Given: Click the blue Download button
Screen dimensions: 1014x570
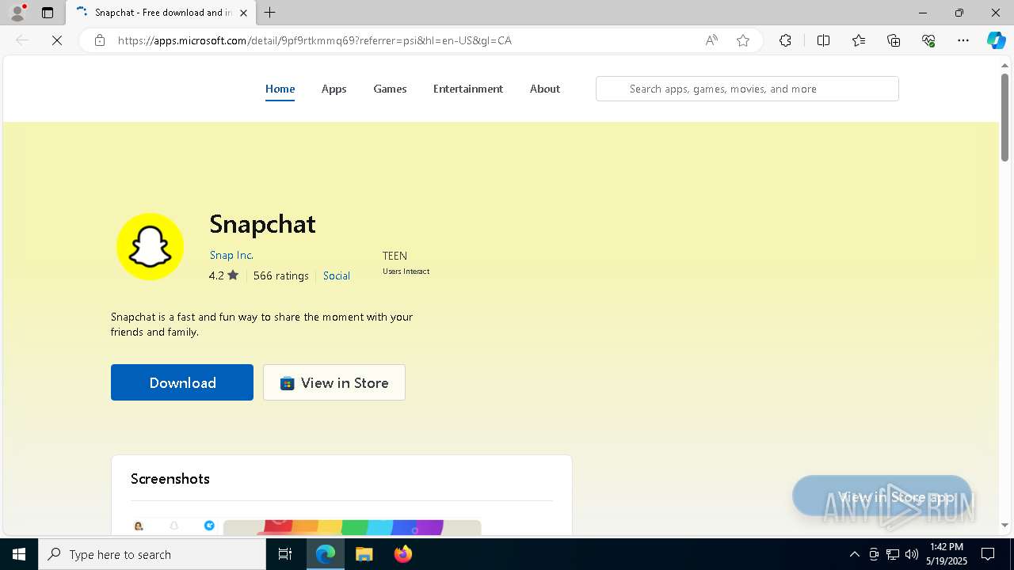Looking at the screenshot, I should click(182, 382).
